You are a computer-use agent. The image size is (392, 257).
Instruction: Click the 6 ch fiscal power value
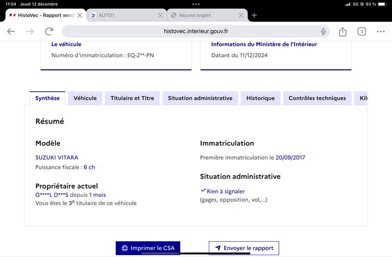[89, 167]
